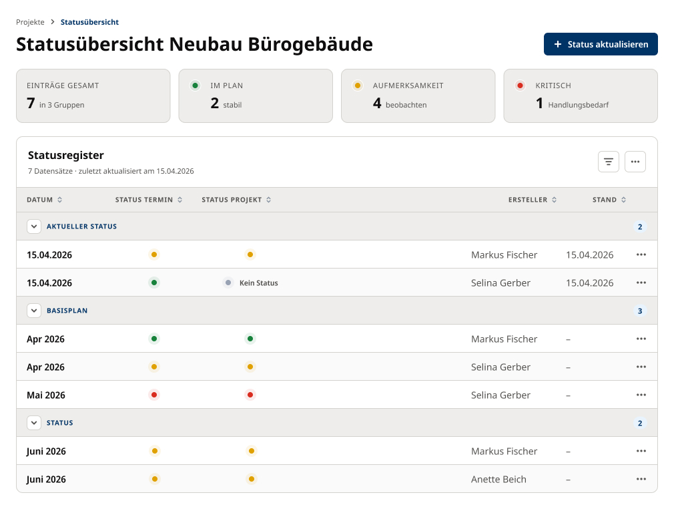Sort table by Status Termin column
The height and width of the screenshot is (509, 674).
pos(149,200)
